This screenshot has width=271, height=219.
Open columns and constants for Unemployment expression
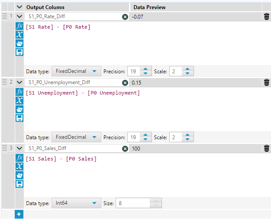click(x=19, y=101)
